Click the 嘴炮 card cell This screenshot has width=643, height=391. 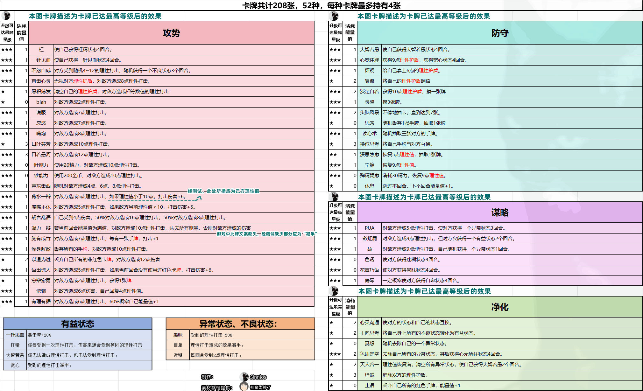click(41, 134)
